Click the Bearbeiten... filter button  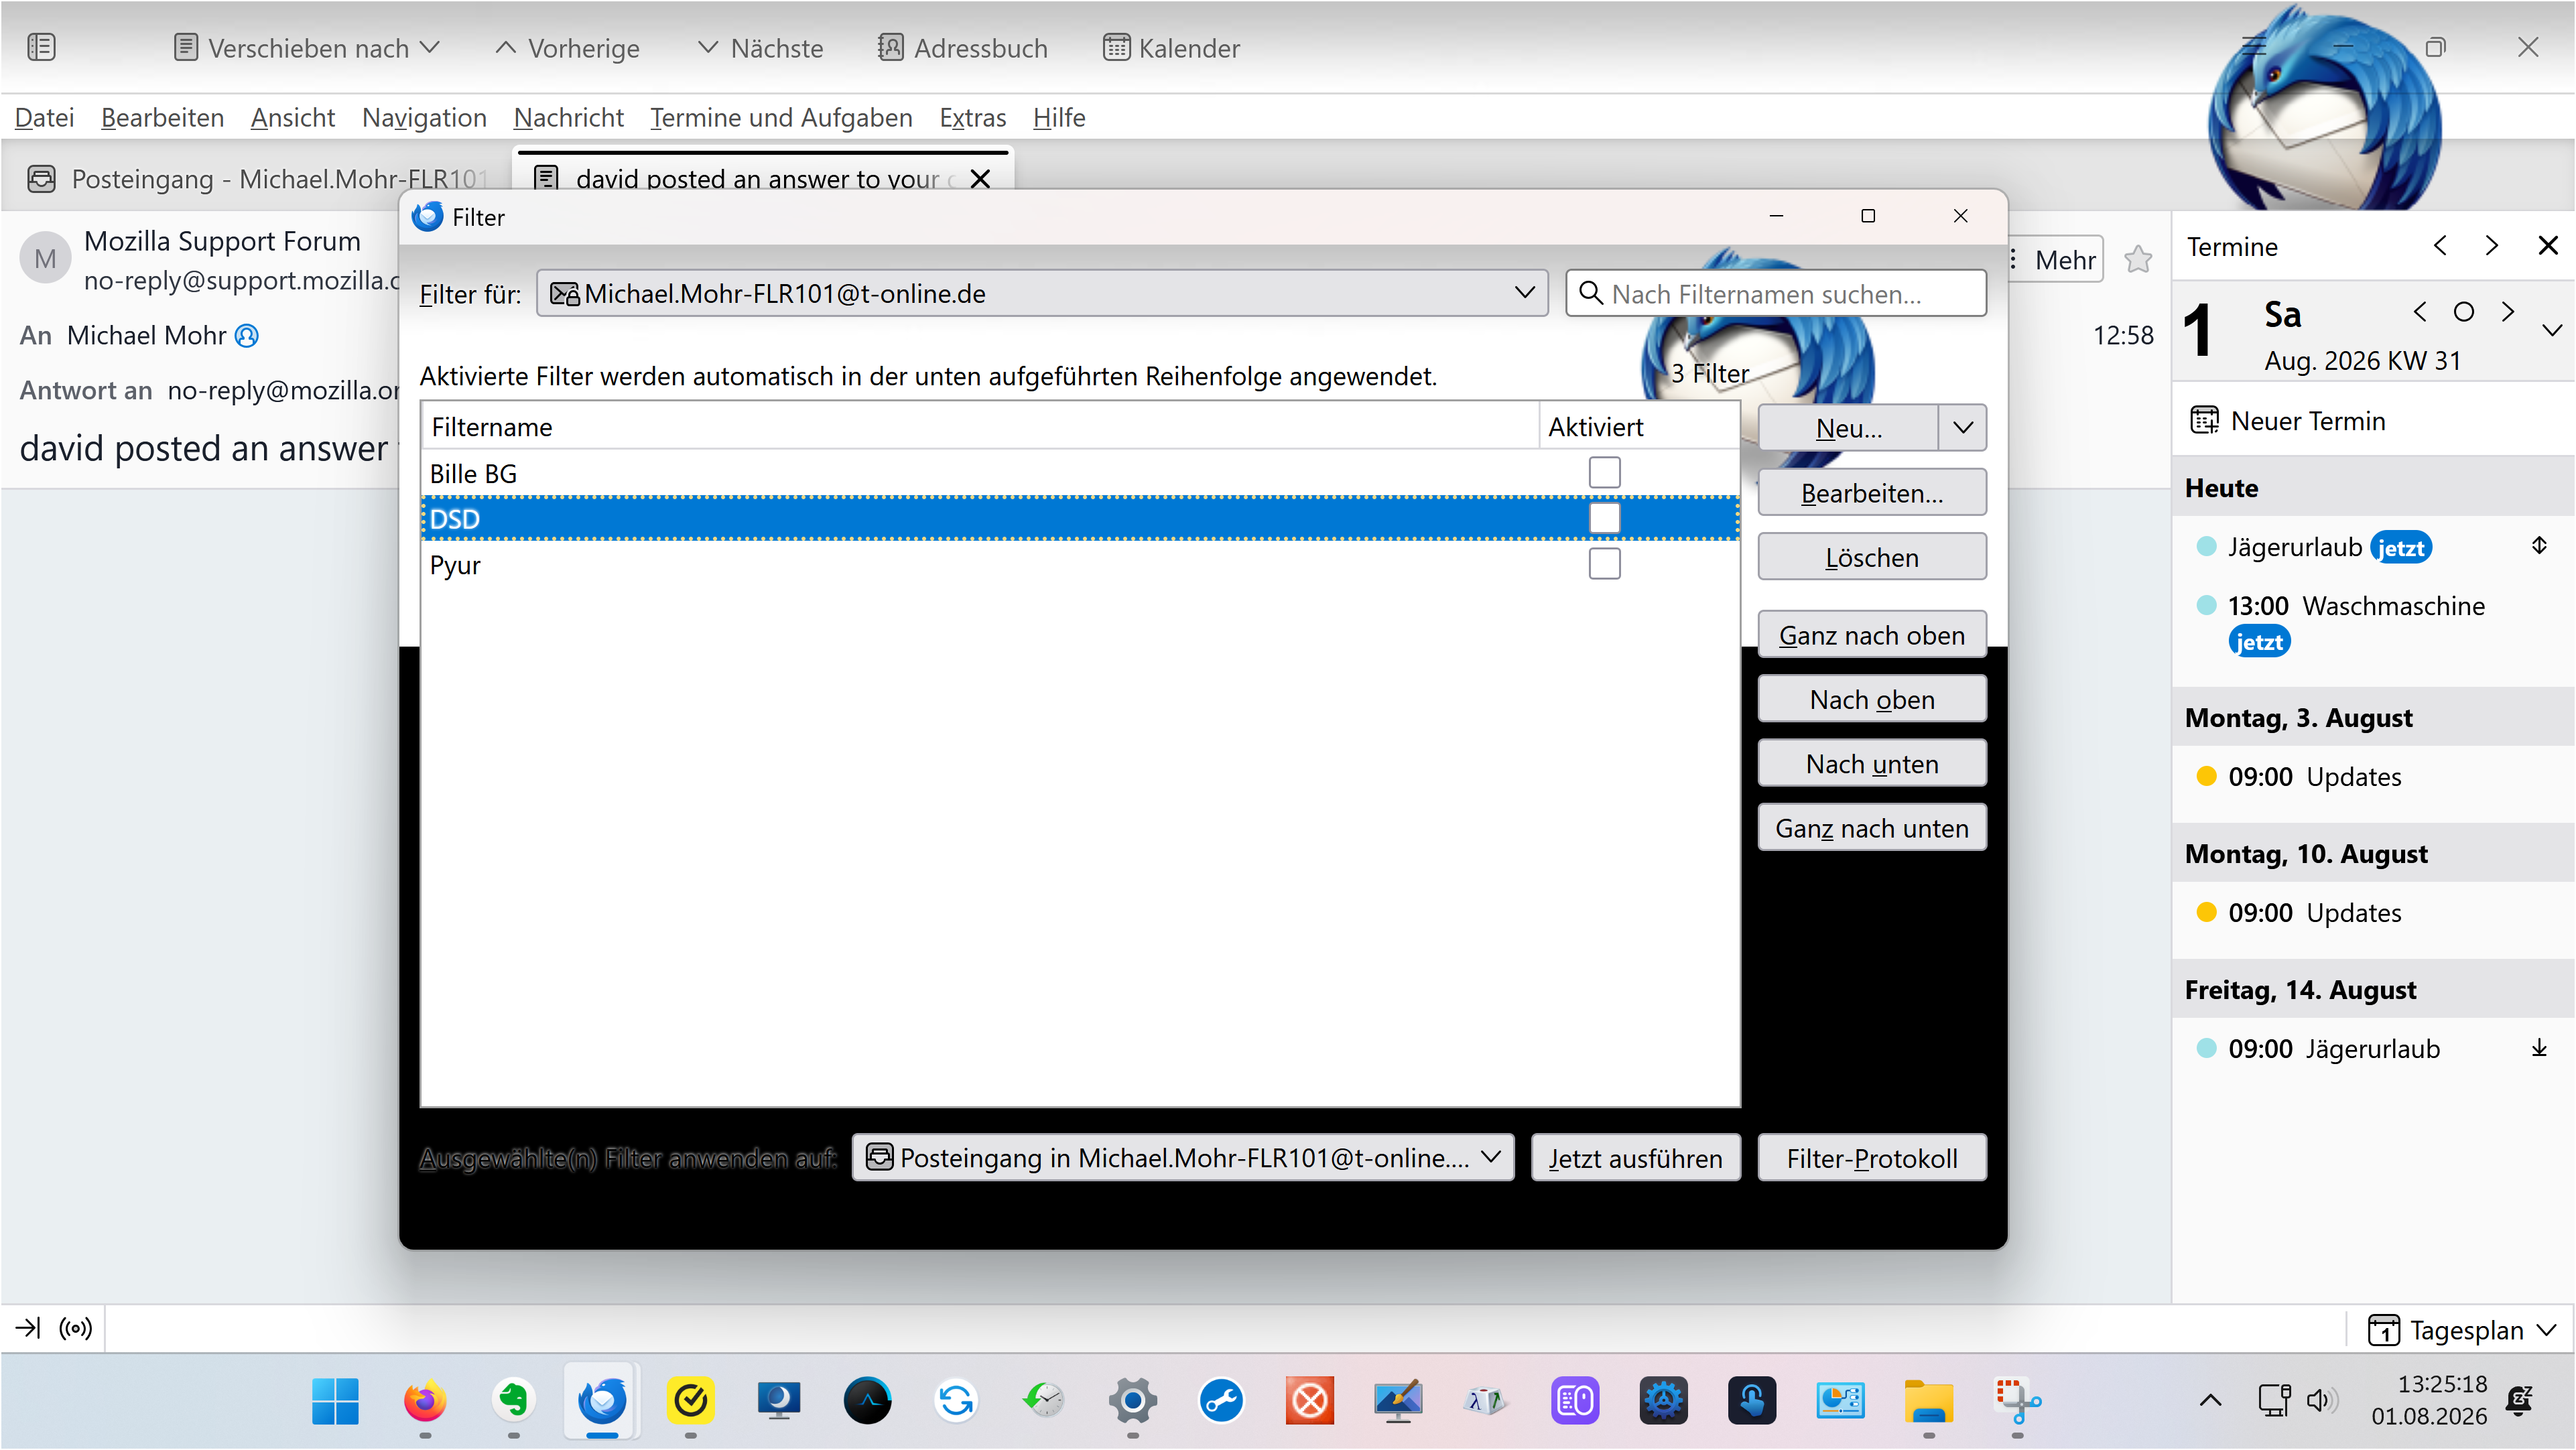point(1872,493)
